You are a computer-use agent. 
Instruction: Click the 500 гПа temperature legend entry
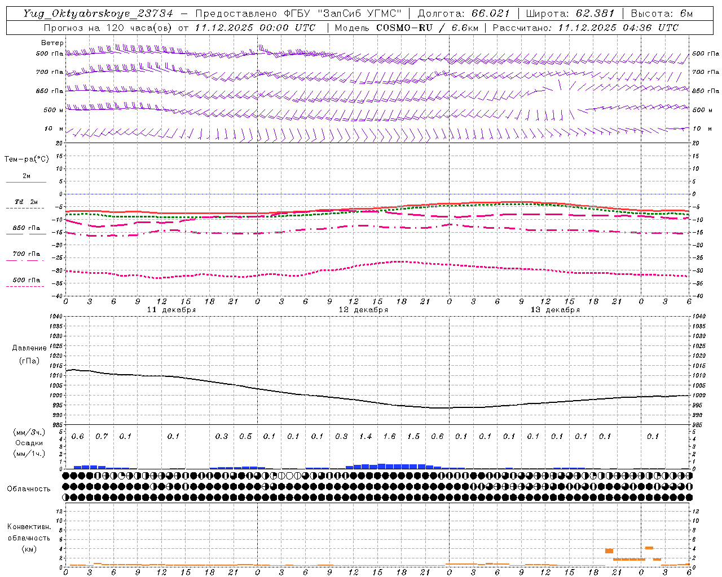[x=27, y=280]
